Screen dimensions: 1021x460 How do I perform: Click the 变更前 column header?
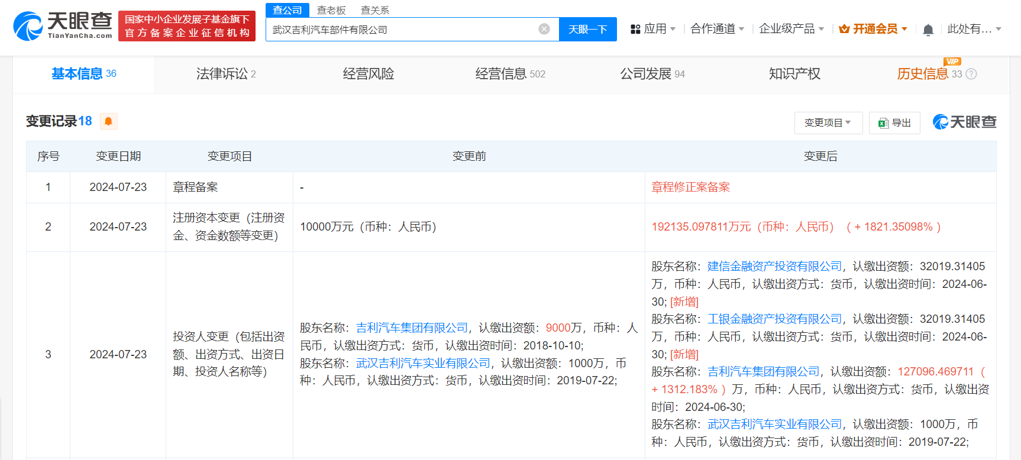469,156
